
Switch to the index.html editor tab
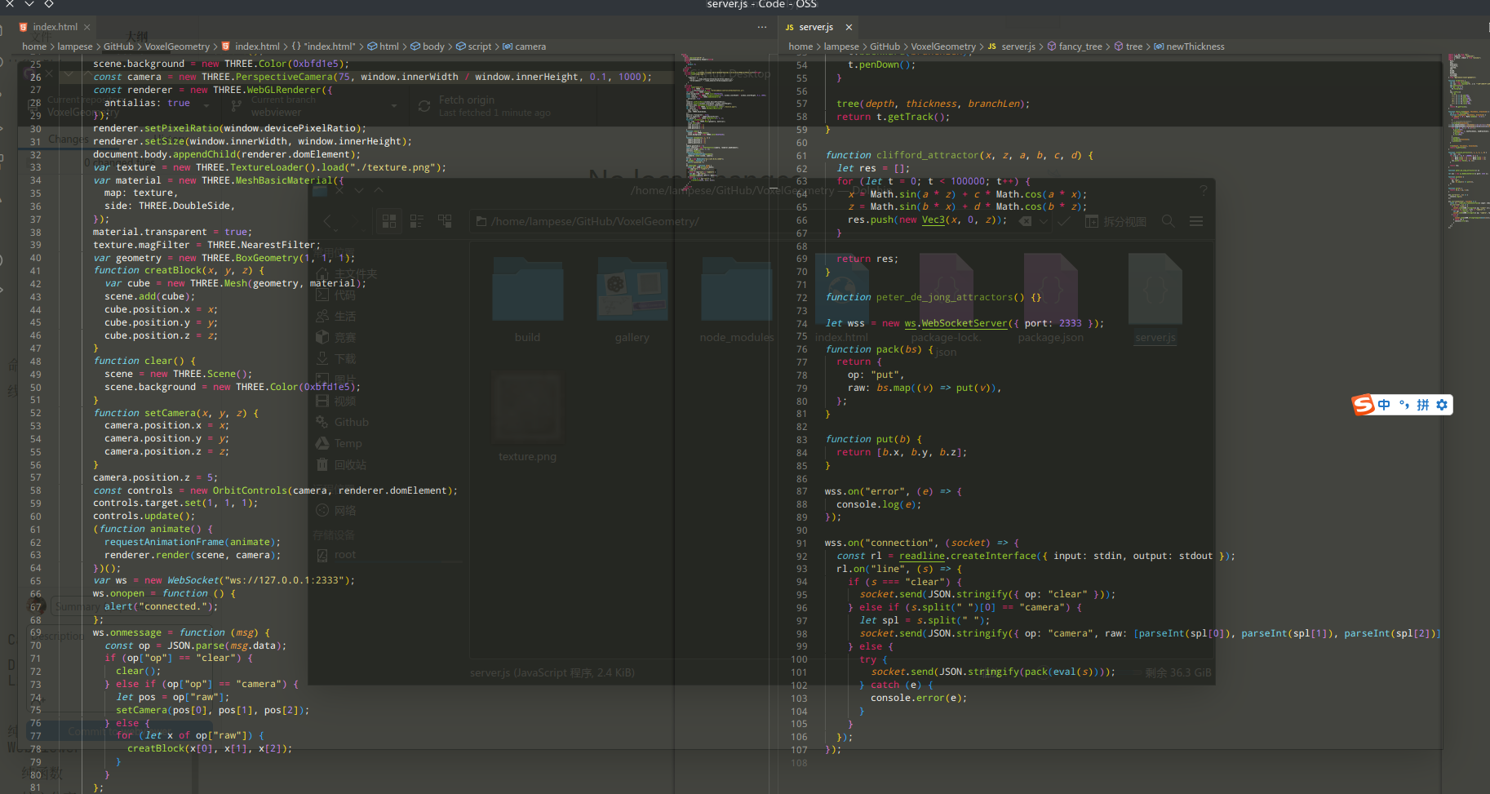tap(55, 27)
